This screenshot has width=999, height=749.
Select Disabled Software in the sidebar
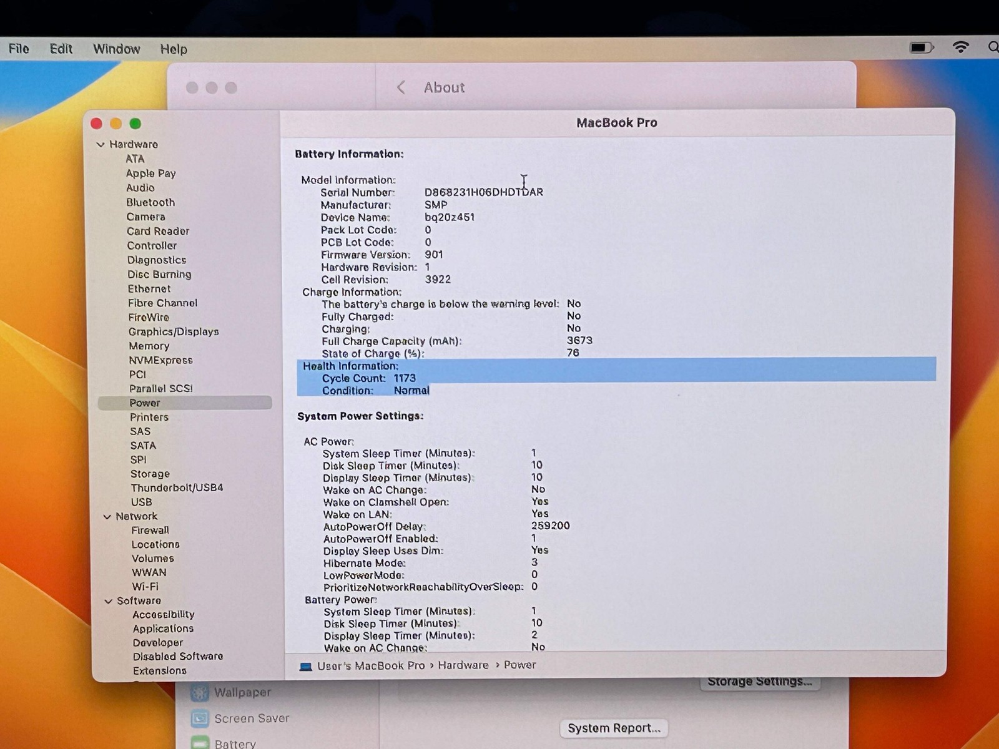coord(178,657)
